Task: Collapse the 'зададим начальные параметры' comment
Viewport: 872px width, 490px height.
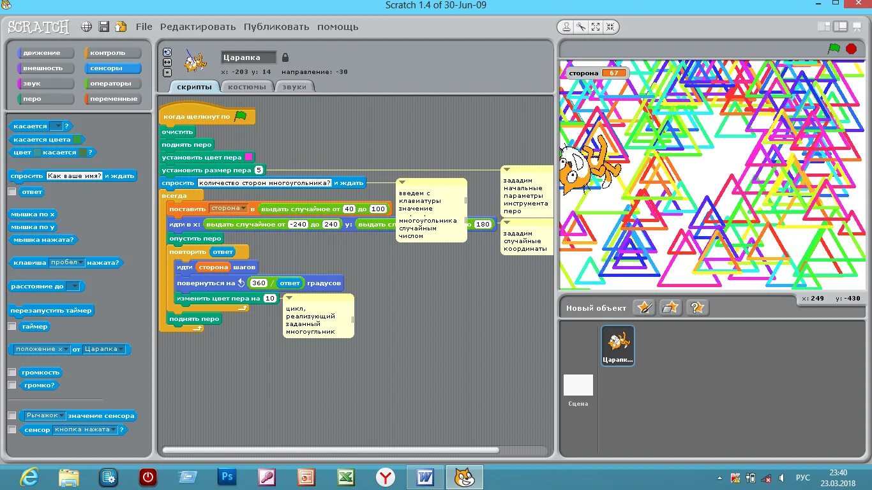Action: tap(506, 170)
